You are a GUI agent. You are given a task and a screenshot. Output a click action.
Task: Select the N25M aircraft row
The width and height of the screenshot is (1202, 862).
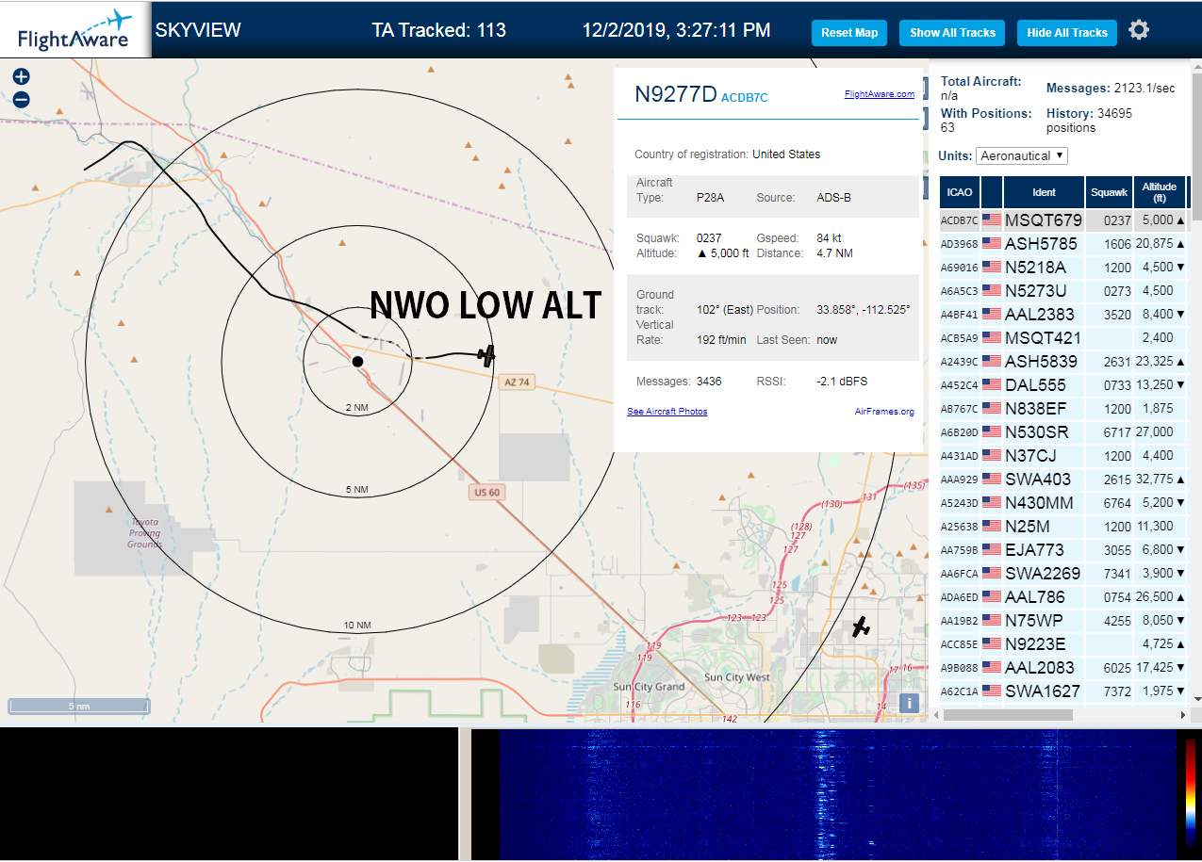coord(1063,527)
